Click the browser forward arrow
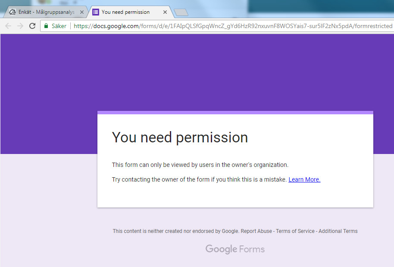The height and width of the screenshot is (267, 394). [x=20, y=26]
